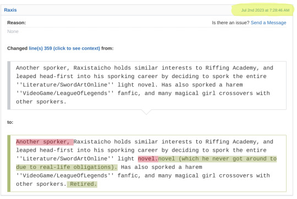Click the Send a Message link

268,23
